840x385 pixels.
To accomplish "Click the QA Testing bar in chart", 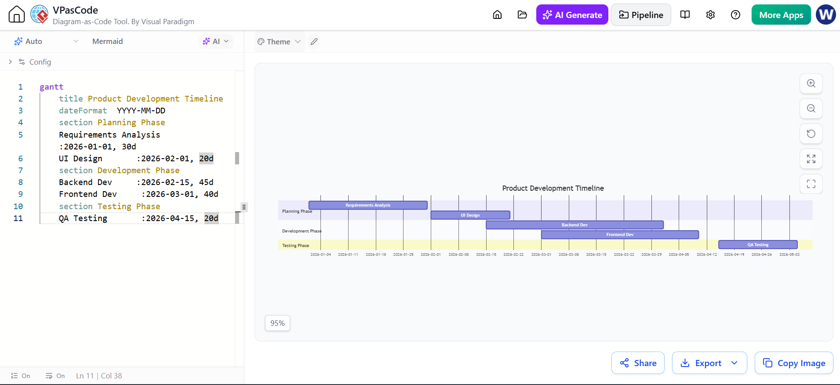I will point(758,245).
